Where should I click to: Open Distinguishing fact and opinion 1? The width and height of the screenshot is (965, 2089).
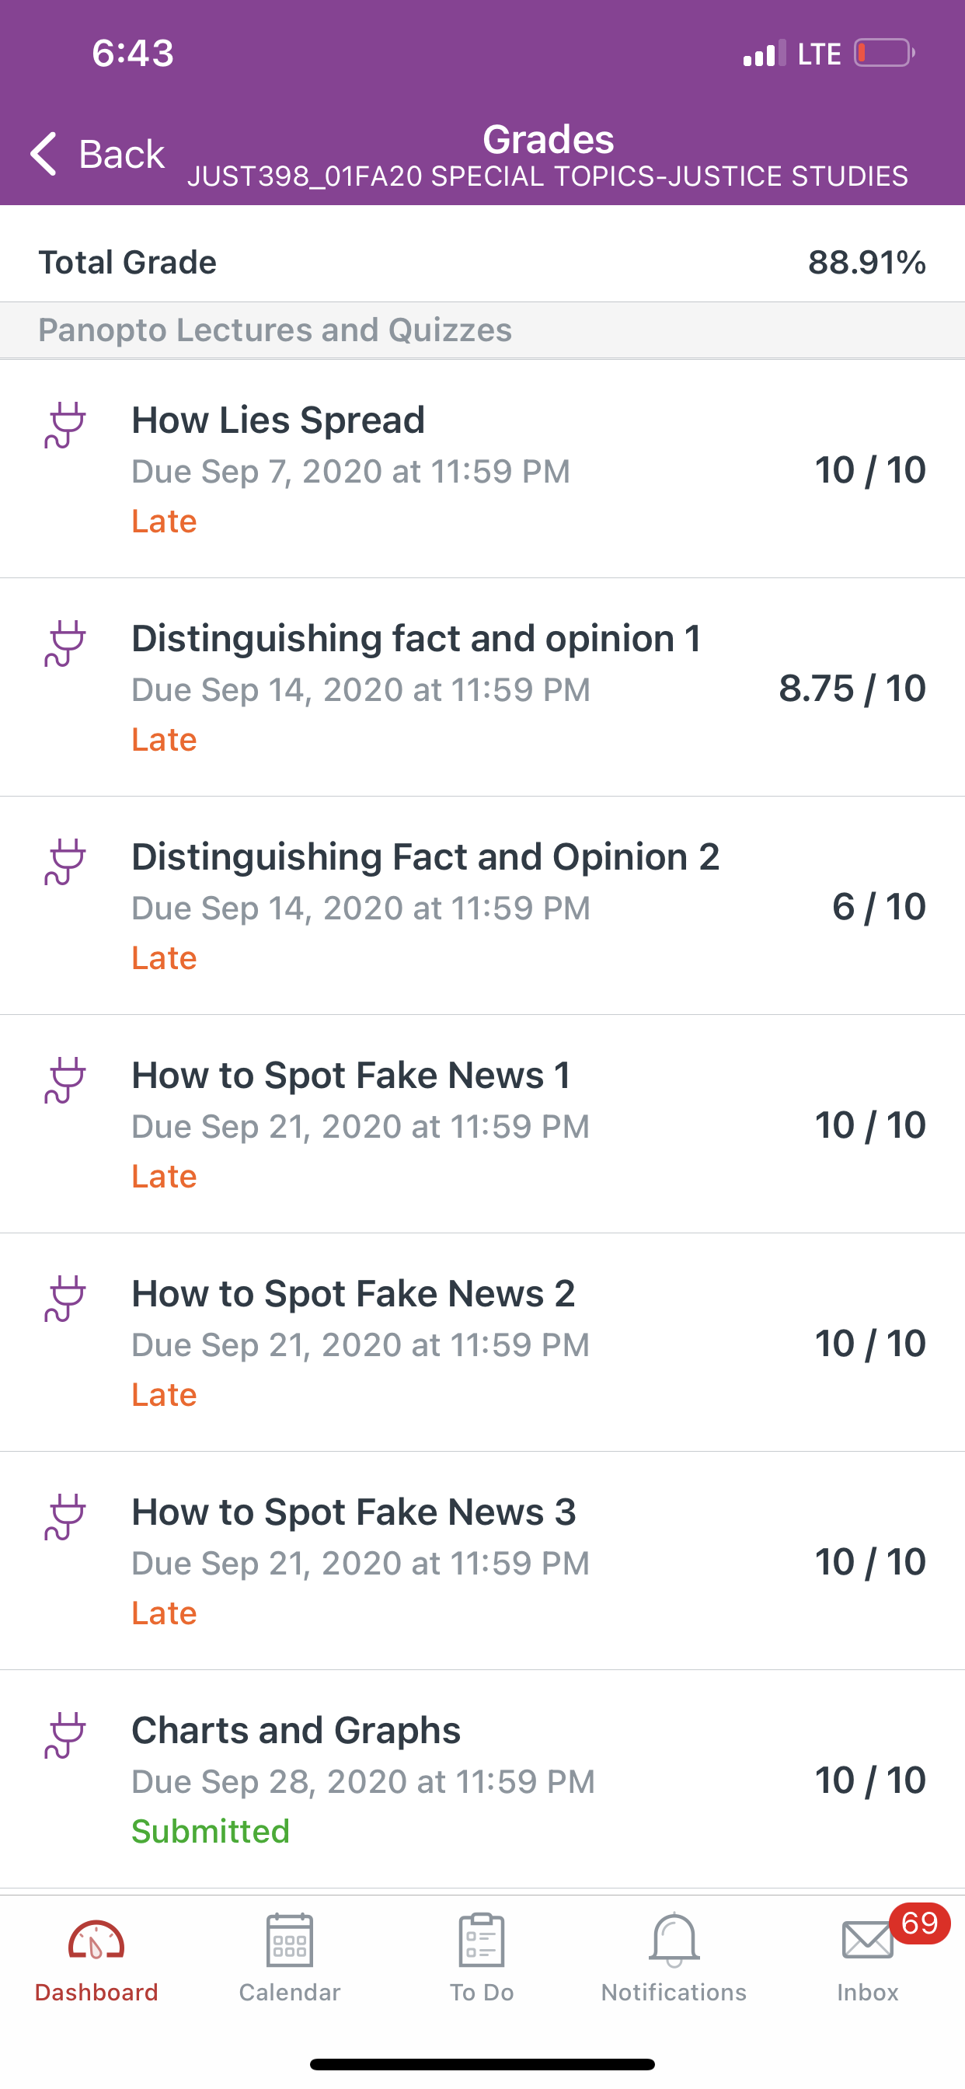pyautogui.click(x=482, y=687)
